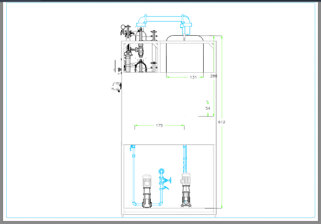Click the valve assembly inside upper-left frame

138,50
